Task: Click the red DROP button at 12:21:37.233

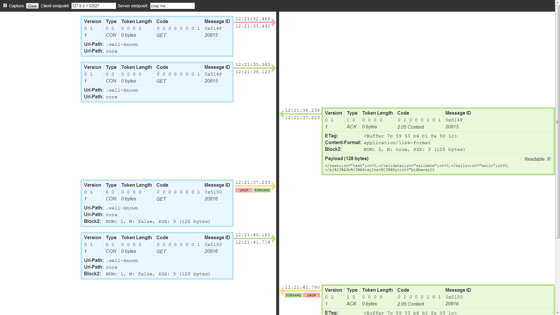Action: pyautogui.click(x=244, y=190)
